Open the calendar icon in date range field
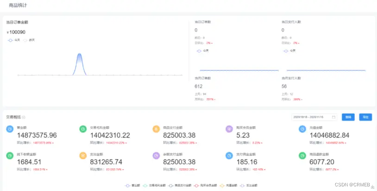377x191 pixels. click(333, 117)
